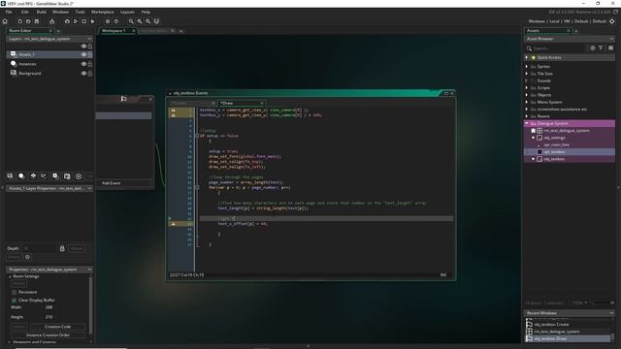Expand the Tile Sets folder
Image resolution: width=621 pixels, height=349 pixels.
click(x=527, y=74)
